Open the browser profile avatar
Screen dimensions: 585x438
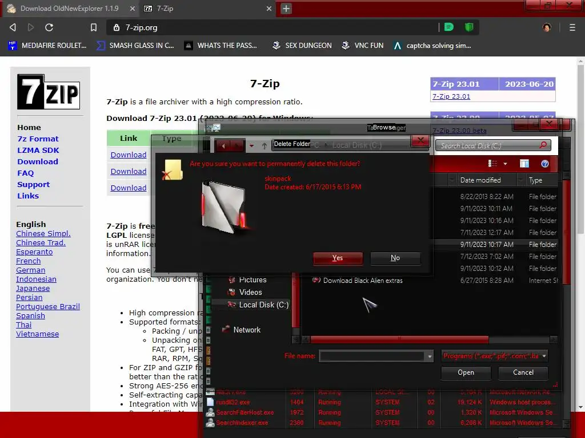pos(547,27)
